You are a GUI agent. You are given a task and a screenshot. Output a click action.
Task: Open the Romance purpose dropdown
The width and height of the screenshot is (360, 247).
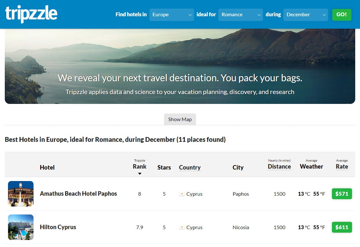click(240, 15)
